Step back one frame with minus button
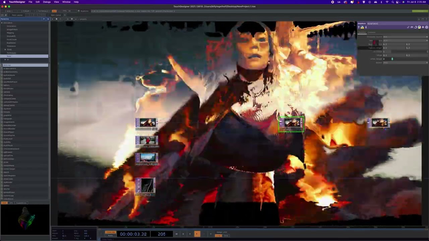The height and width of the screenshot is (241, 429). [204, 234]
